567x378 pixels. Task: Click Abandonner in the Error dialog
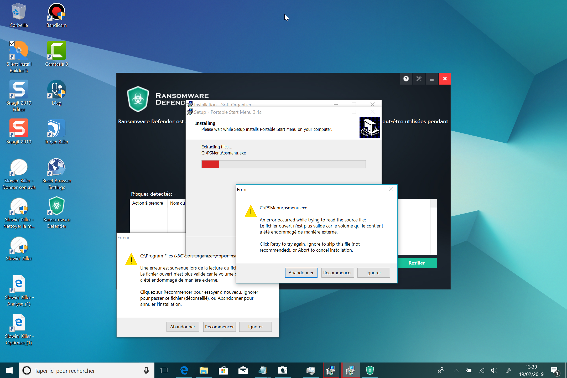point(301,273)
